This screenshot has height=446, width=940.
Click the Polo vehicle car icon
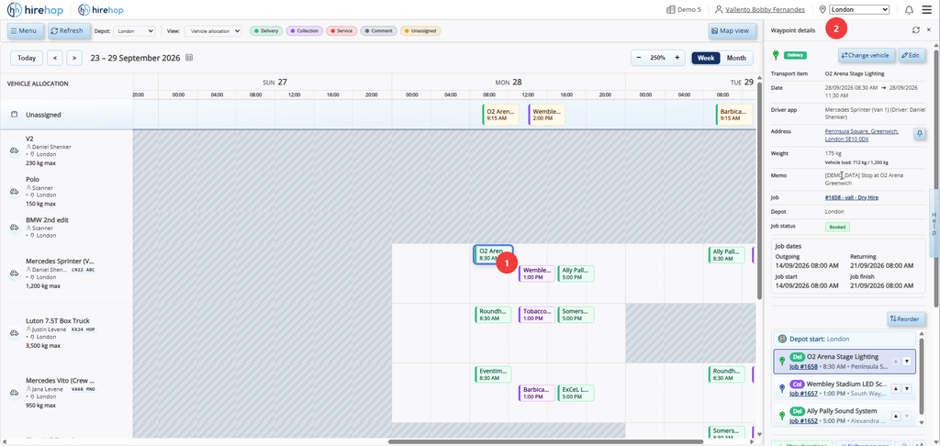click(x=14, y=191)
